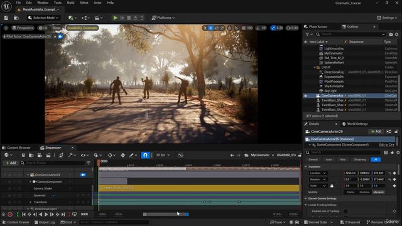
Task: Click the green Play button in the main toolbar
Action: click(116, 18)
